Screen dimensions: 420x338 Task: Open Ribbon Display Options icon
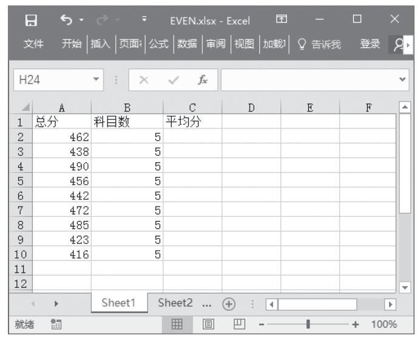pos(281,20)
